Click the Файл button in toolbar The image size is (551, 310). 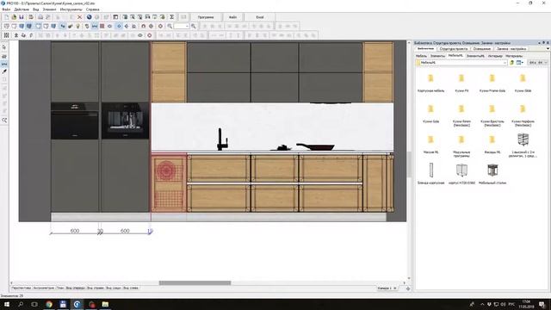[232, 17]
